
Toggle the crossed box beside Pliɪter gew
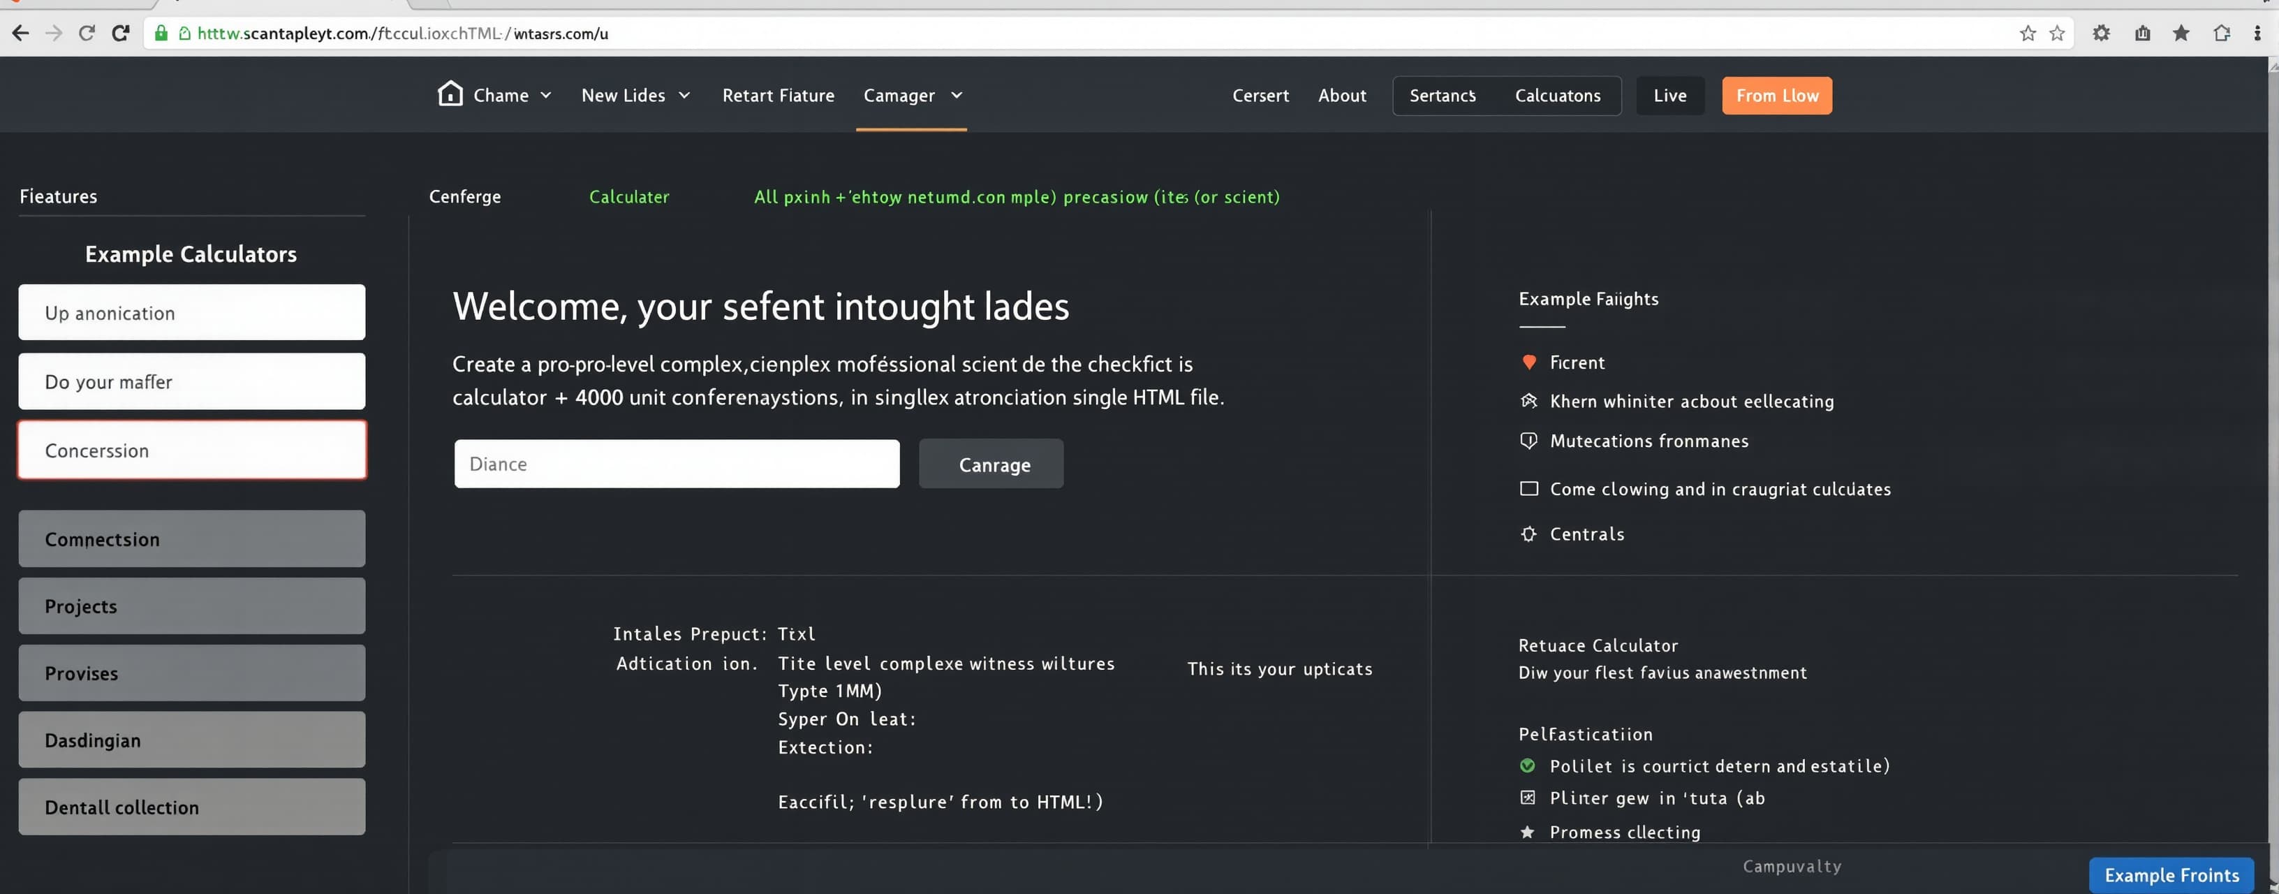[x=1527, y=798]
